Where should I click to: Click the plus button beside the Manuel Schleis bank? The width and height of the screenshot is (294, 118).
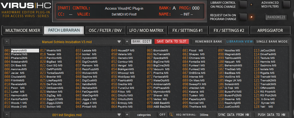(x=127, y=41)
